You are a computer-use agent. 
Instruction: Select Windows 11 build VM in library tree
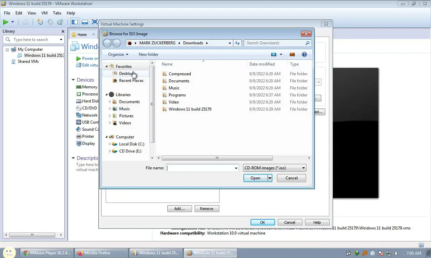tap(41, 55)
